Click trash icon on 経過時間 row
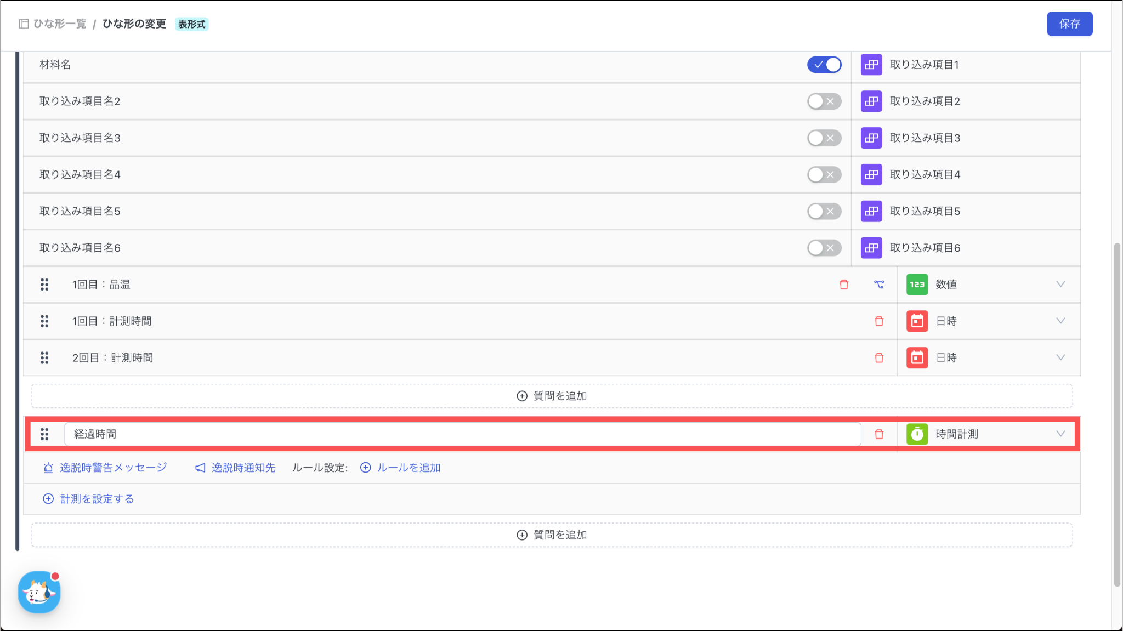 tap(879, 434)
